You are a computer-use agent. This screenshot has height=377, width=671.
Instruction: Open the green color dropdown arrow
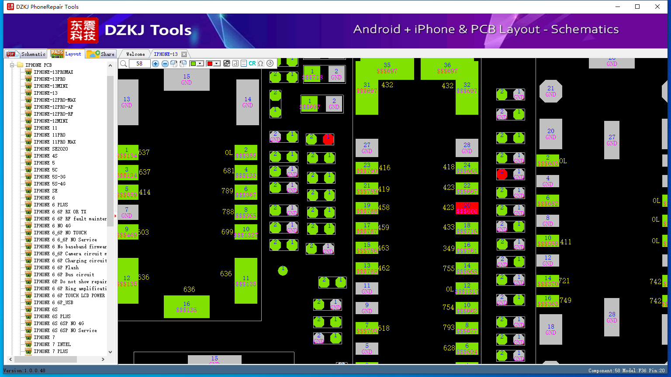coord(201,64)
